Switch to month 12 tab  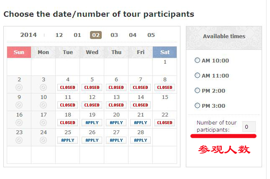click(59, 35)
